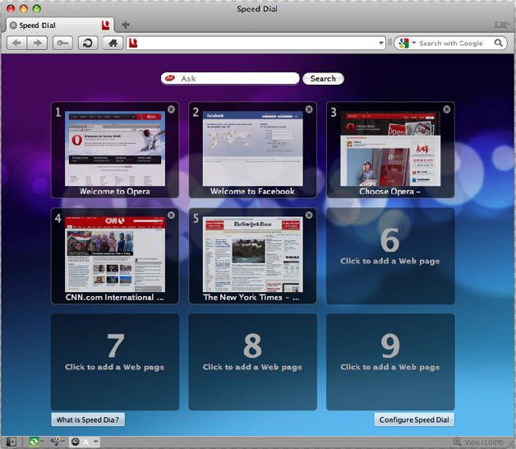The width and height of the screenshot is (516, 449).
Task: Add a web page to empty slot 6
Action: 390,256
